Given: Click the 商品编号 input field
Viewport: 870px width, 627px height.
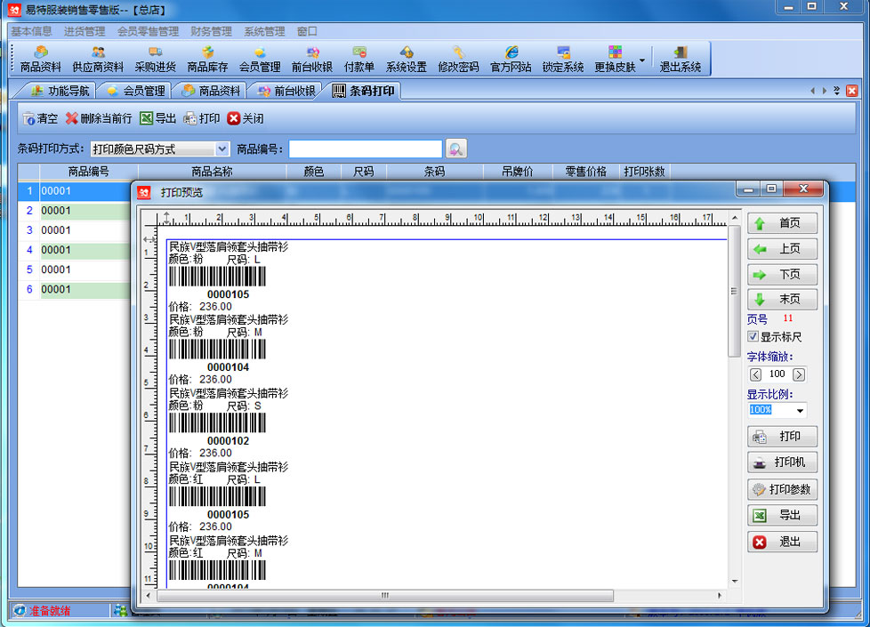Looking at the screenshot, I should pos(365,149).
